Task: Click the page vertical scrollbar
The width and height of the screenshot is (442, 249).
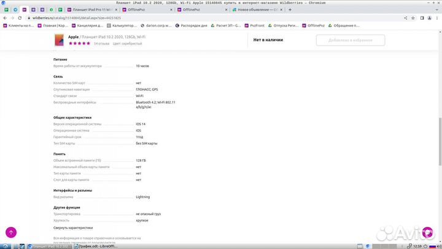Action: click(439, 141)
